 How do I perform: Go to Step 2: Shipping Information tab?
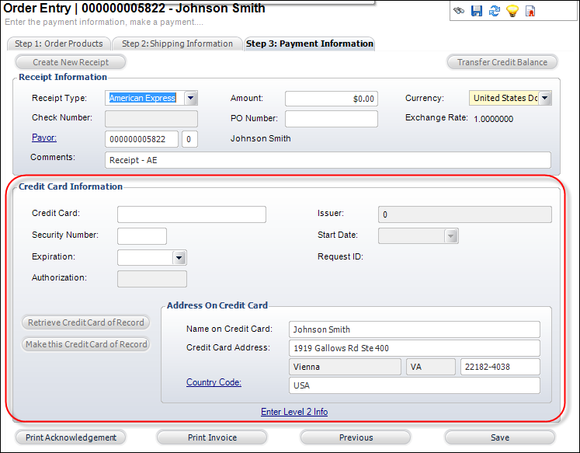tap(177, 44)
